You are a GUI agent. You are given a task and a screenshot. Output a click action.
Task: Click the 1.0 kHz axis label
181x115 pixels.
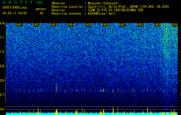(3, 52)
